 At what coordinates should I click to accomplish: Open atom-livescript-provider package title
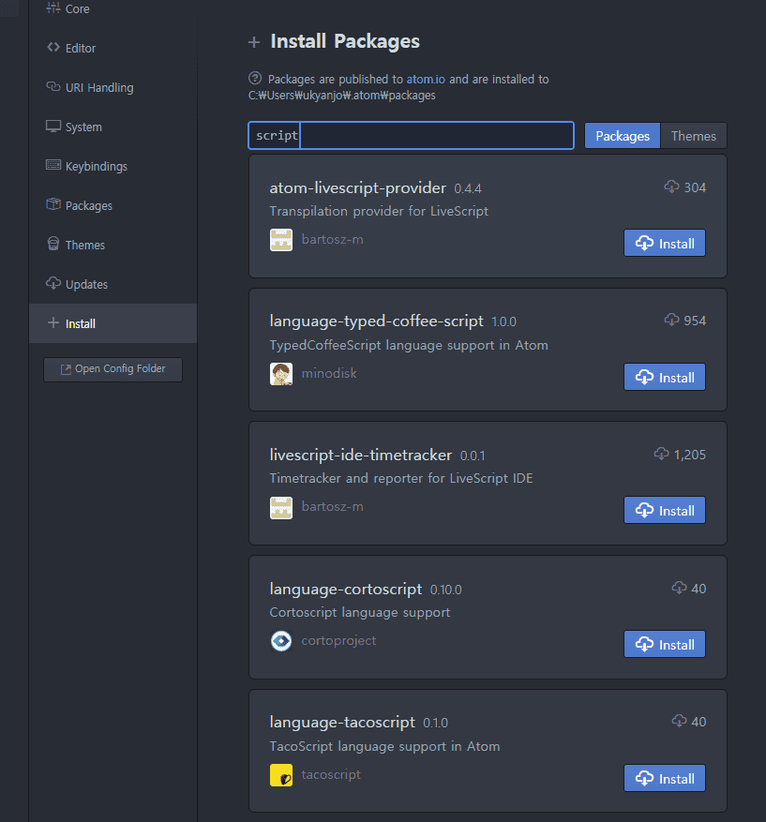point(357,187)
